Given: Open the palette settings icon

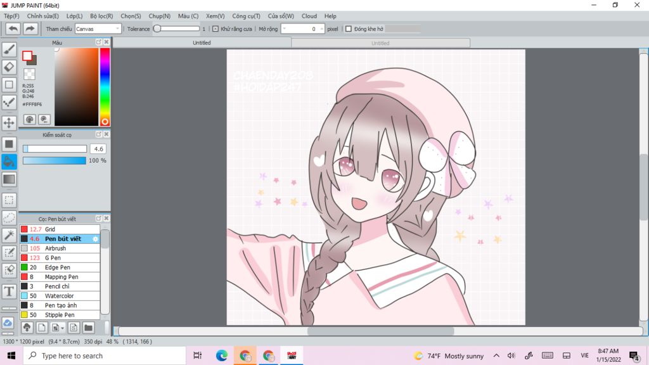Looking at the screenshot, I should (x=44, y=120).
